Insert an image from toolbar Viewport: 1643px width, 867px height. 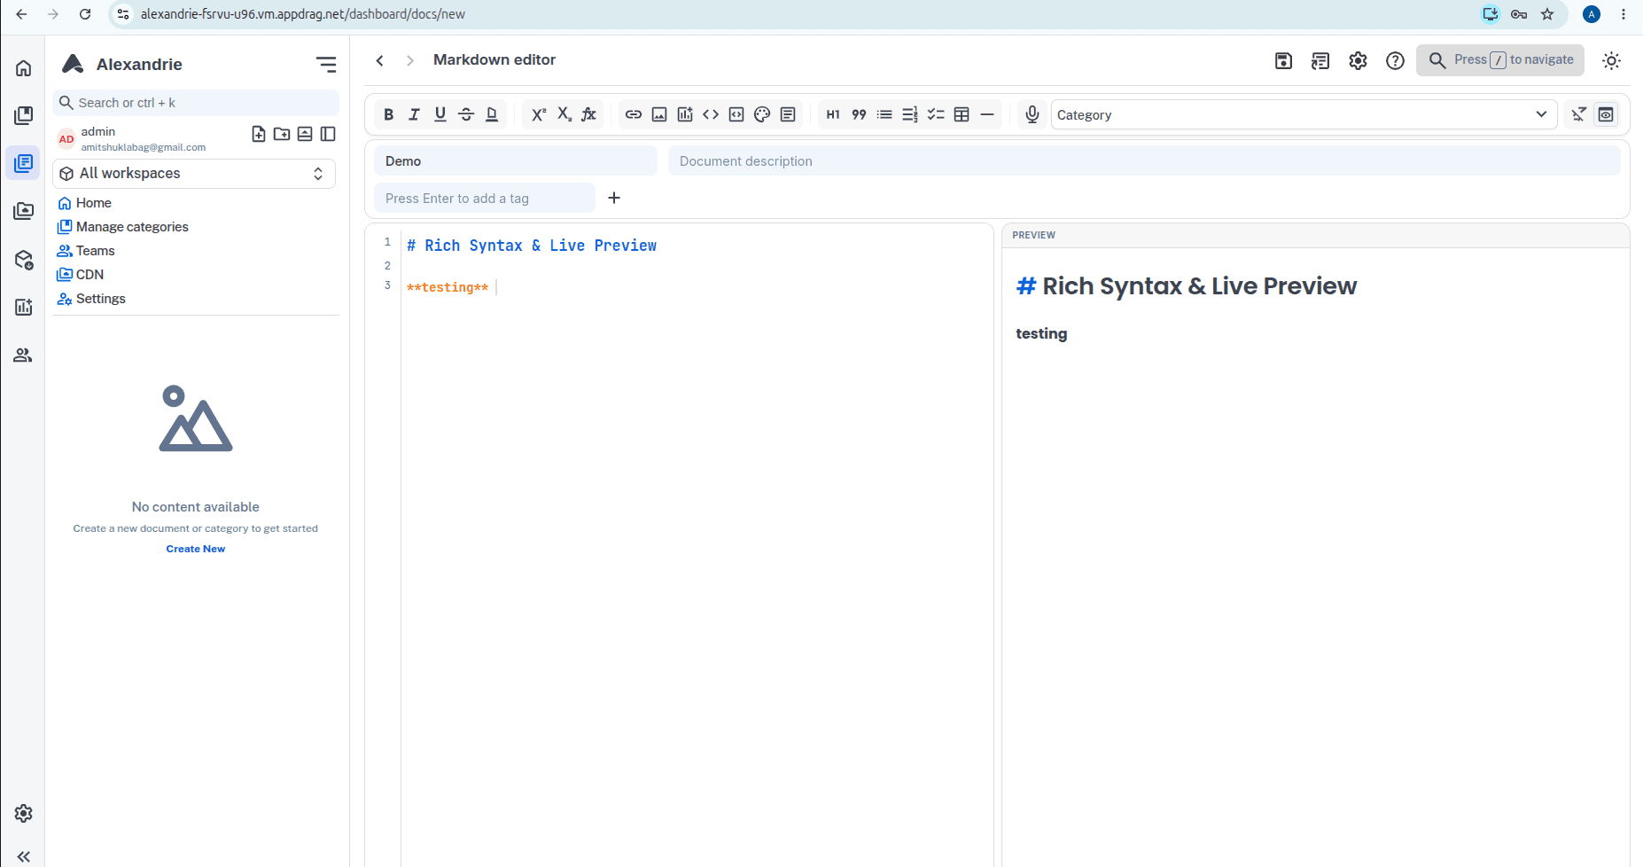(x=659, y=114)
